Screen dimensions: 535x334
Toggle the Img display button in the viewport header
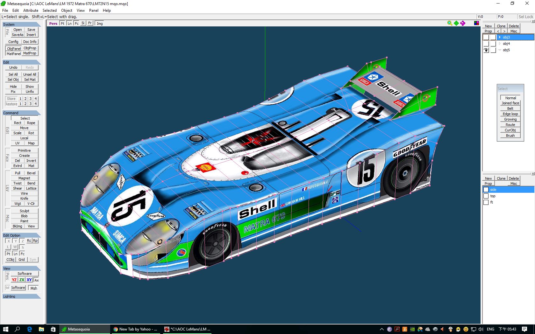pos(100,23)
